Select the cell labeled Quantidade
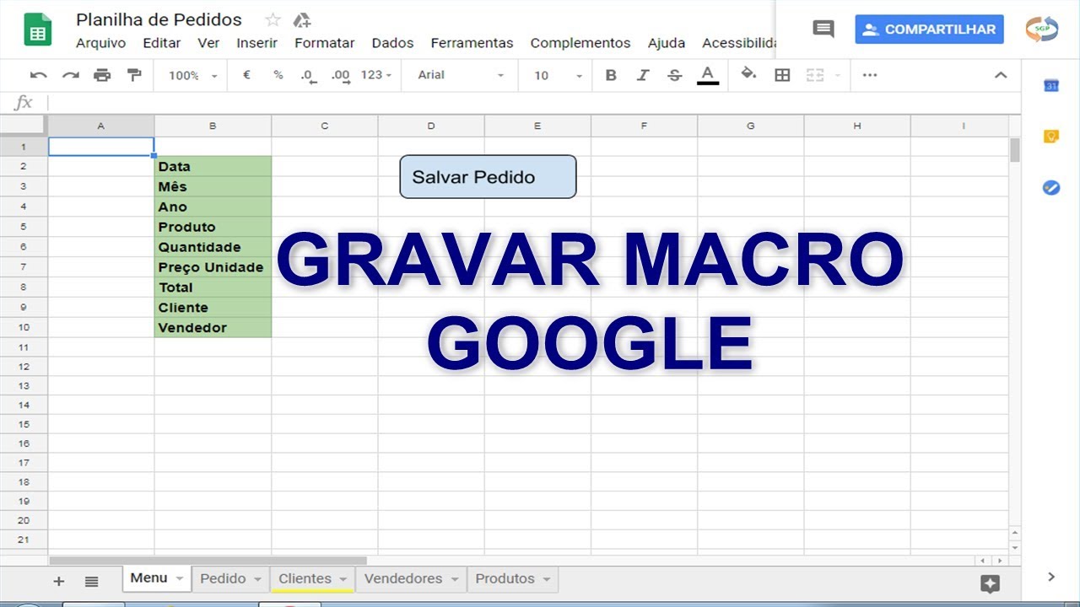The image size is (1080, 607). pyautogui.click(x=213, y=247)
